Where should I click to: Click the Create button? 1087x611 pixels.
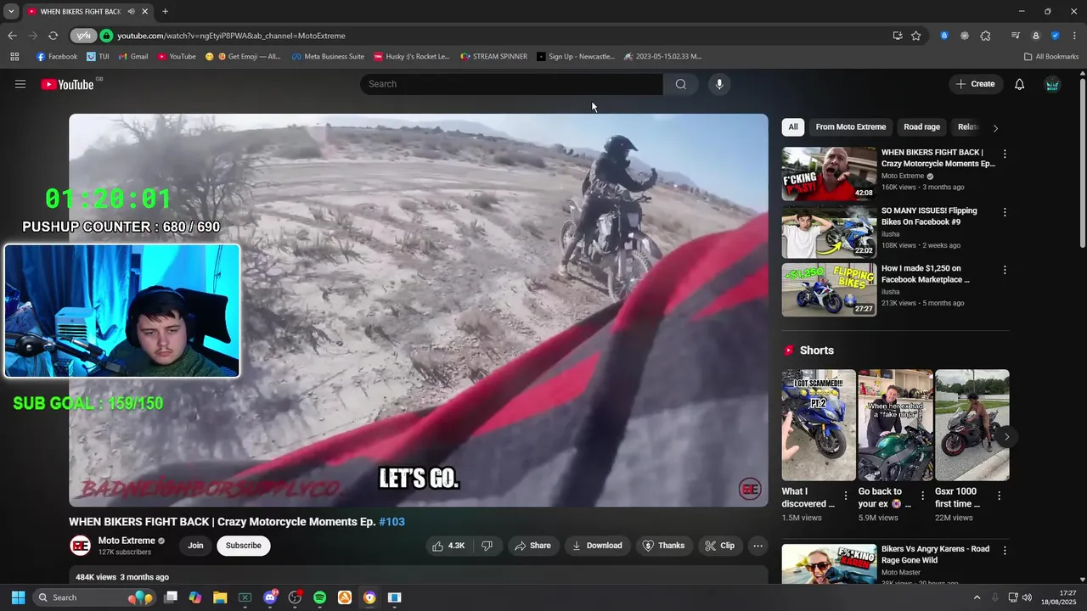[x=975, y=84]
